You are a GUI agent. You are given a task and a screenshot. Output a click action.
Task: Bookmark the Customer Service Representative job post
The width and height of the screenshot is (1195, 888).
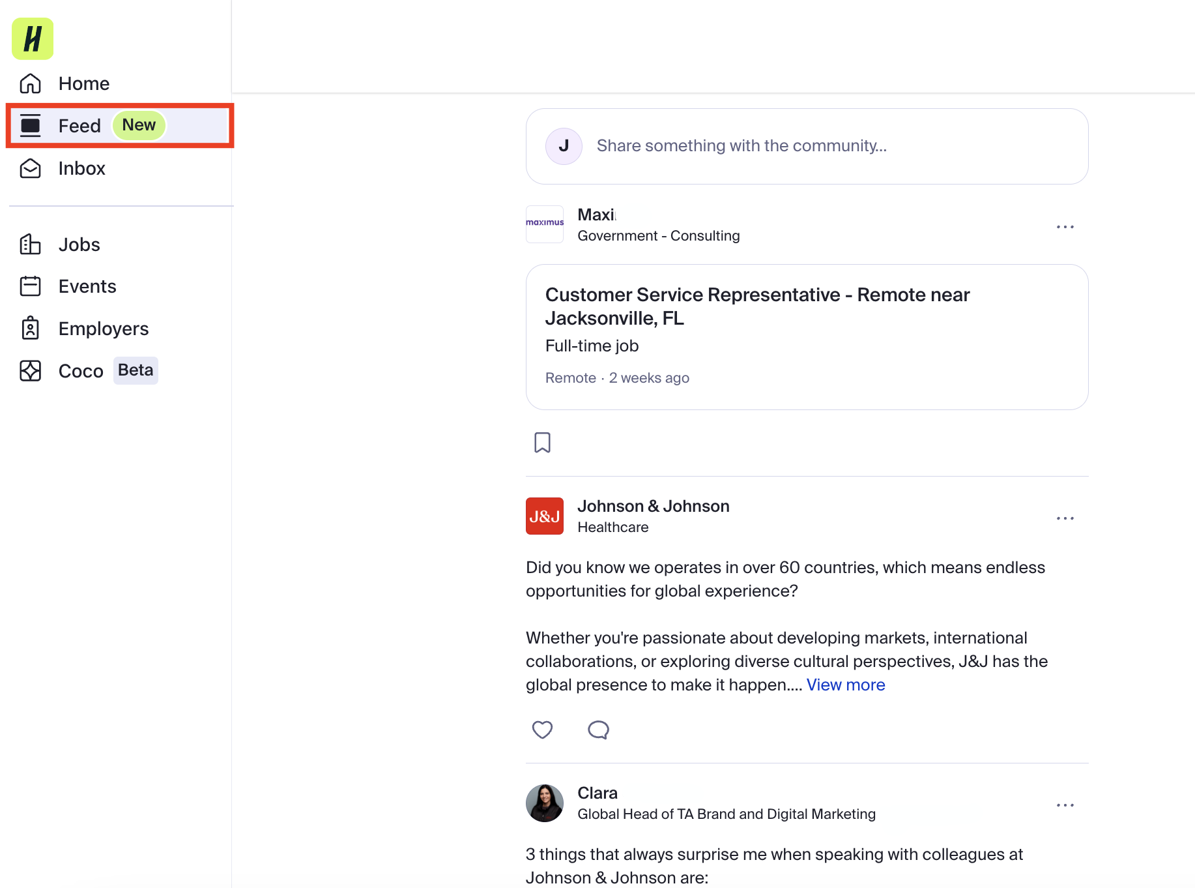[x=543, y=443]
